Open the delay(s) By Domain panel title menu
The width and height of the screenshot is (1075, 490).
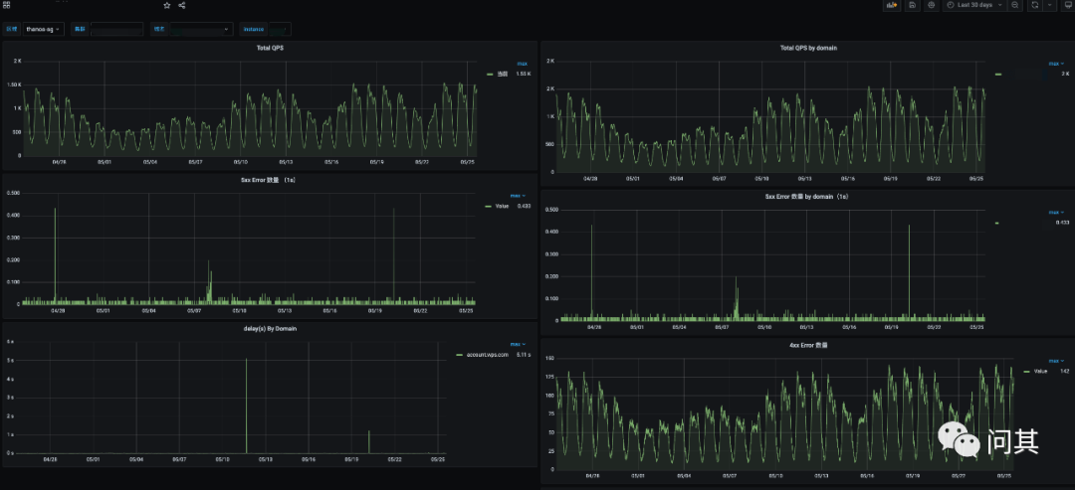271,328
